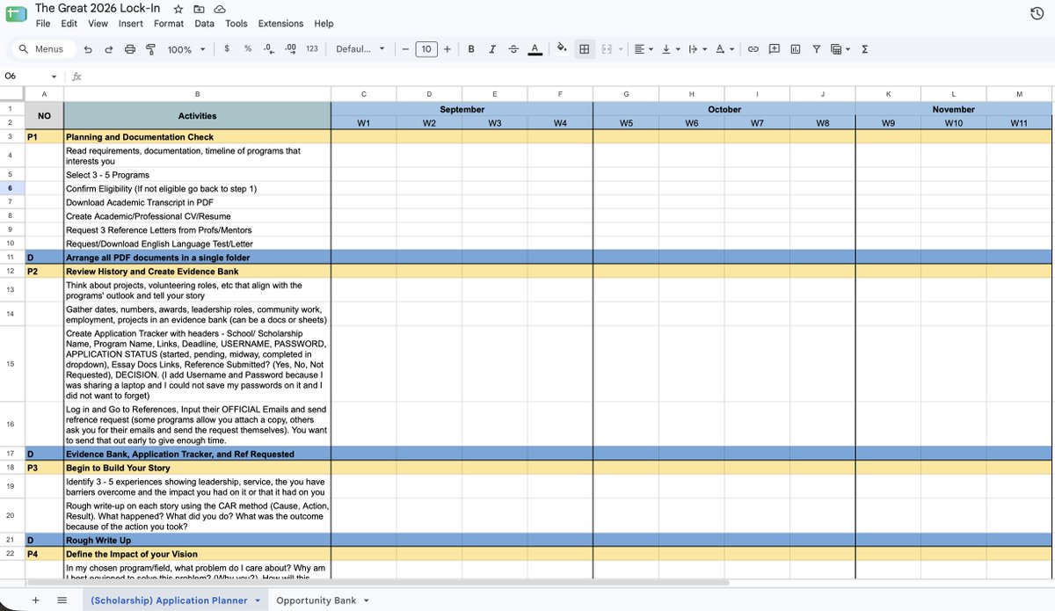Open the Help menu
Image resolution: width=1055 pixels, height=611 pixels.
[x=324, y=24]
